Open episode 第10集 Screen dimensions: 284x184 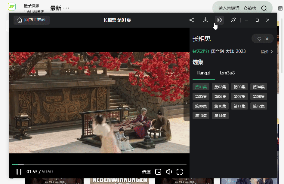pos(220,106)
